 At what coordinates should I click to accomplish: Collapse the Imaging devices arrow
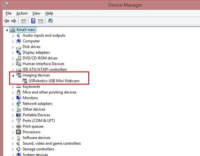point(13,75)
